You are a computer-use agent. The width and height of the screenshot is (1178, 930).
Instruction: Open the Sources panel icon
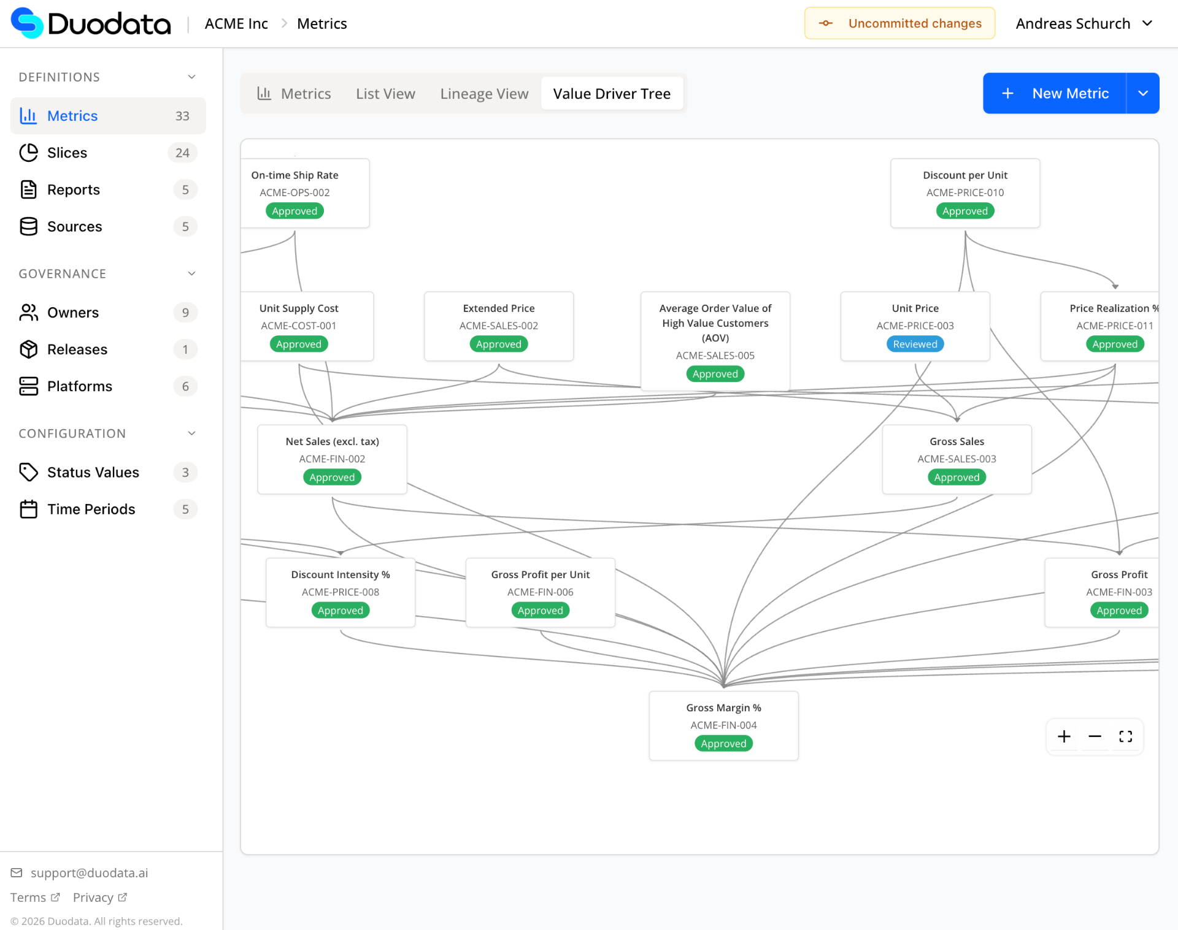[29, 226]
